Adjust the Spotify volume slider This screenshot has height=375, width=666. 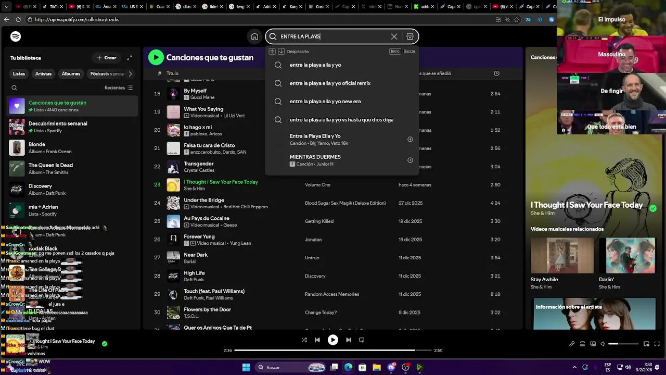[x=623, y=344]
